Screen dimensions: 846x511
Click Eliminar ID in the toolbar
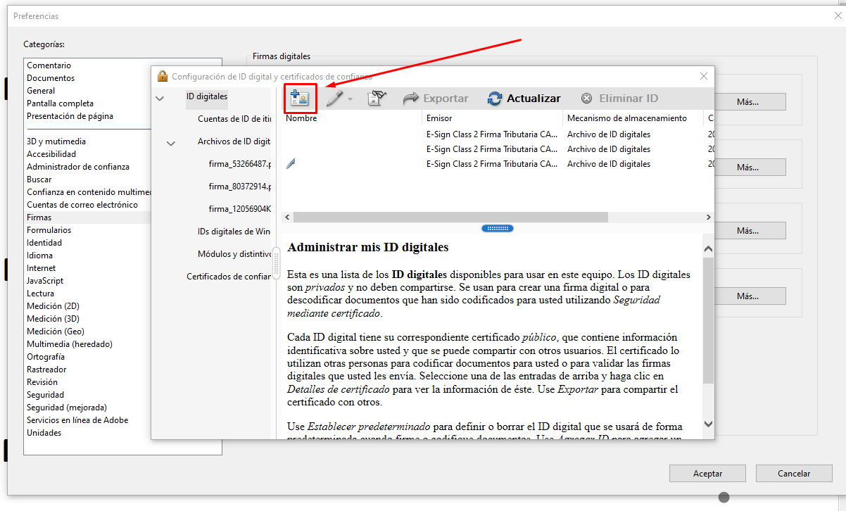(x=619, y=99)
